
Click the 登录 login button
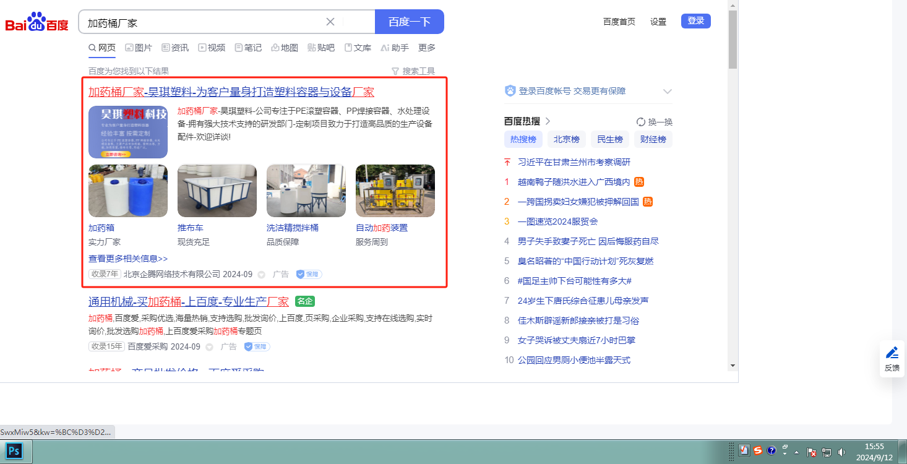click(x=696, y=21)
